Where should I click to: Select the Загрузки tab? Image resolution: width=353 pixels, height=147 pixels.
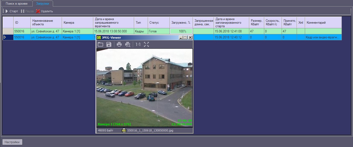coord(43,4)
